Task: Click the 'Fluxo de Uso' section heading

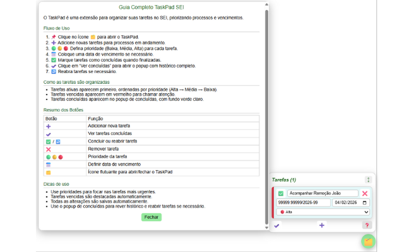Action: [56, 28]
